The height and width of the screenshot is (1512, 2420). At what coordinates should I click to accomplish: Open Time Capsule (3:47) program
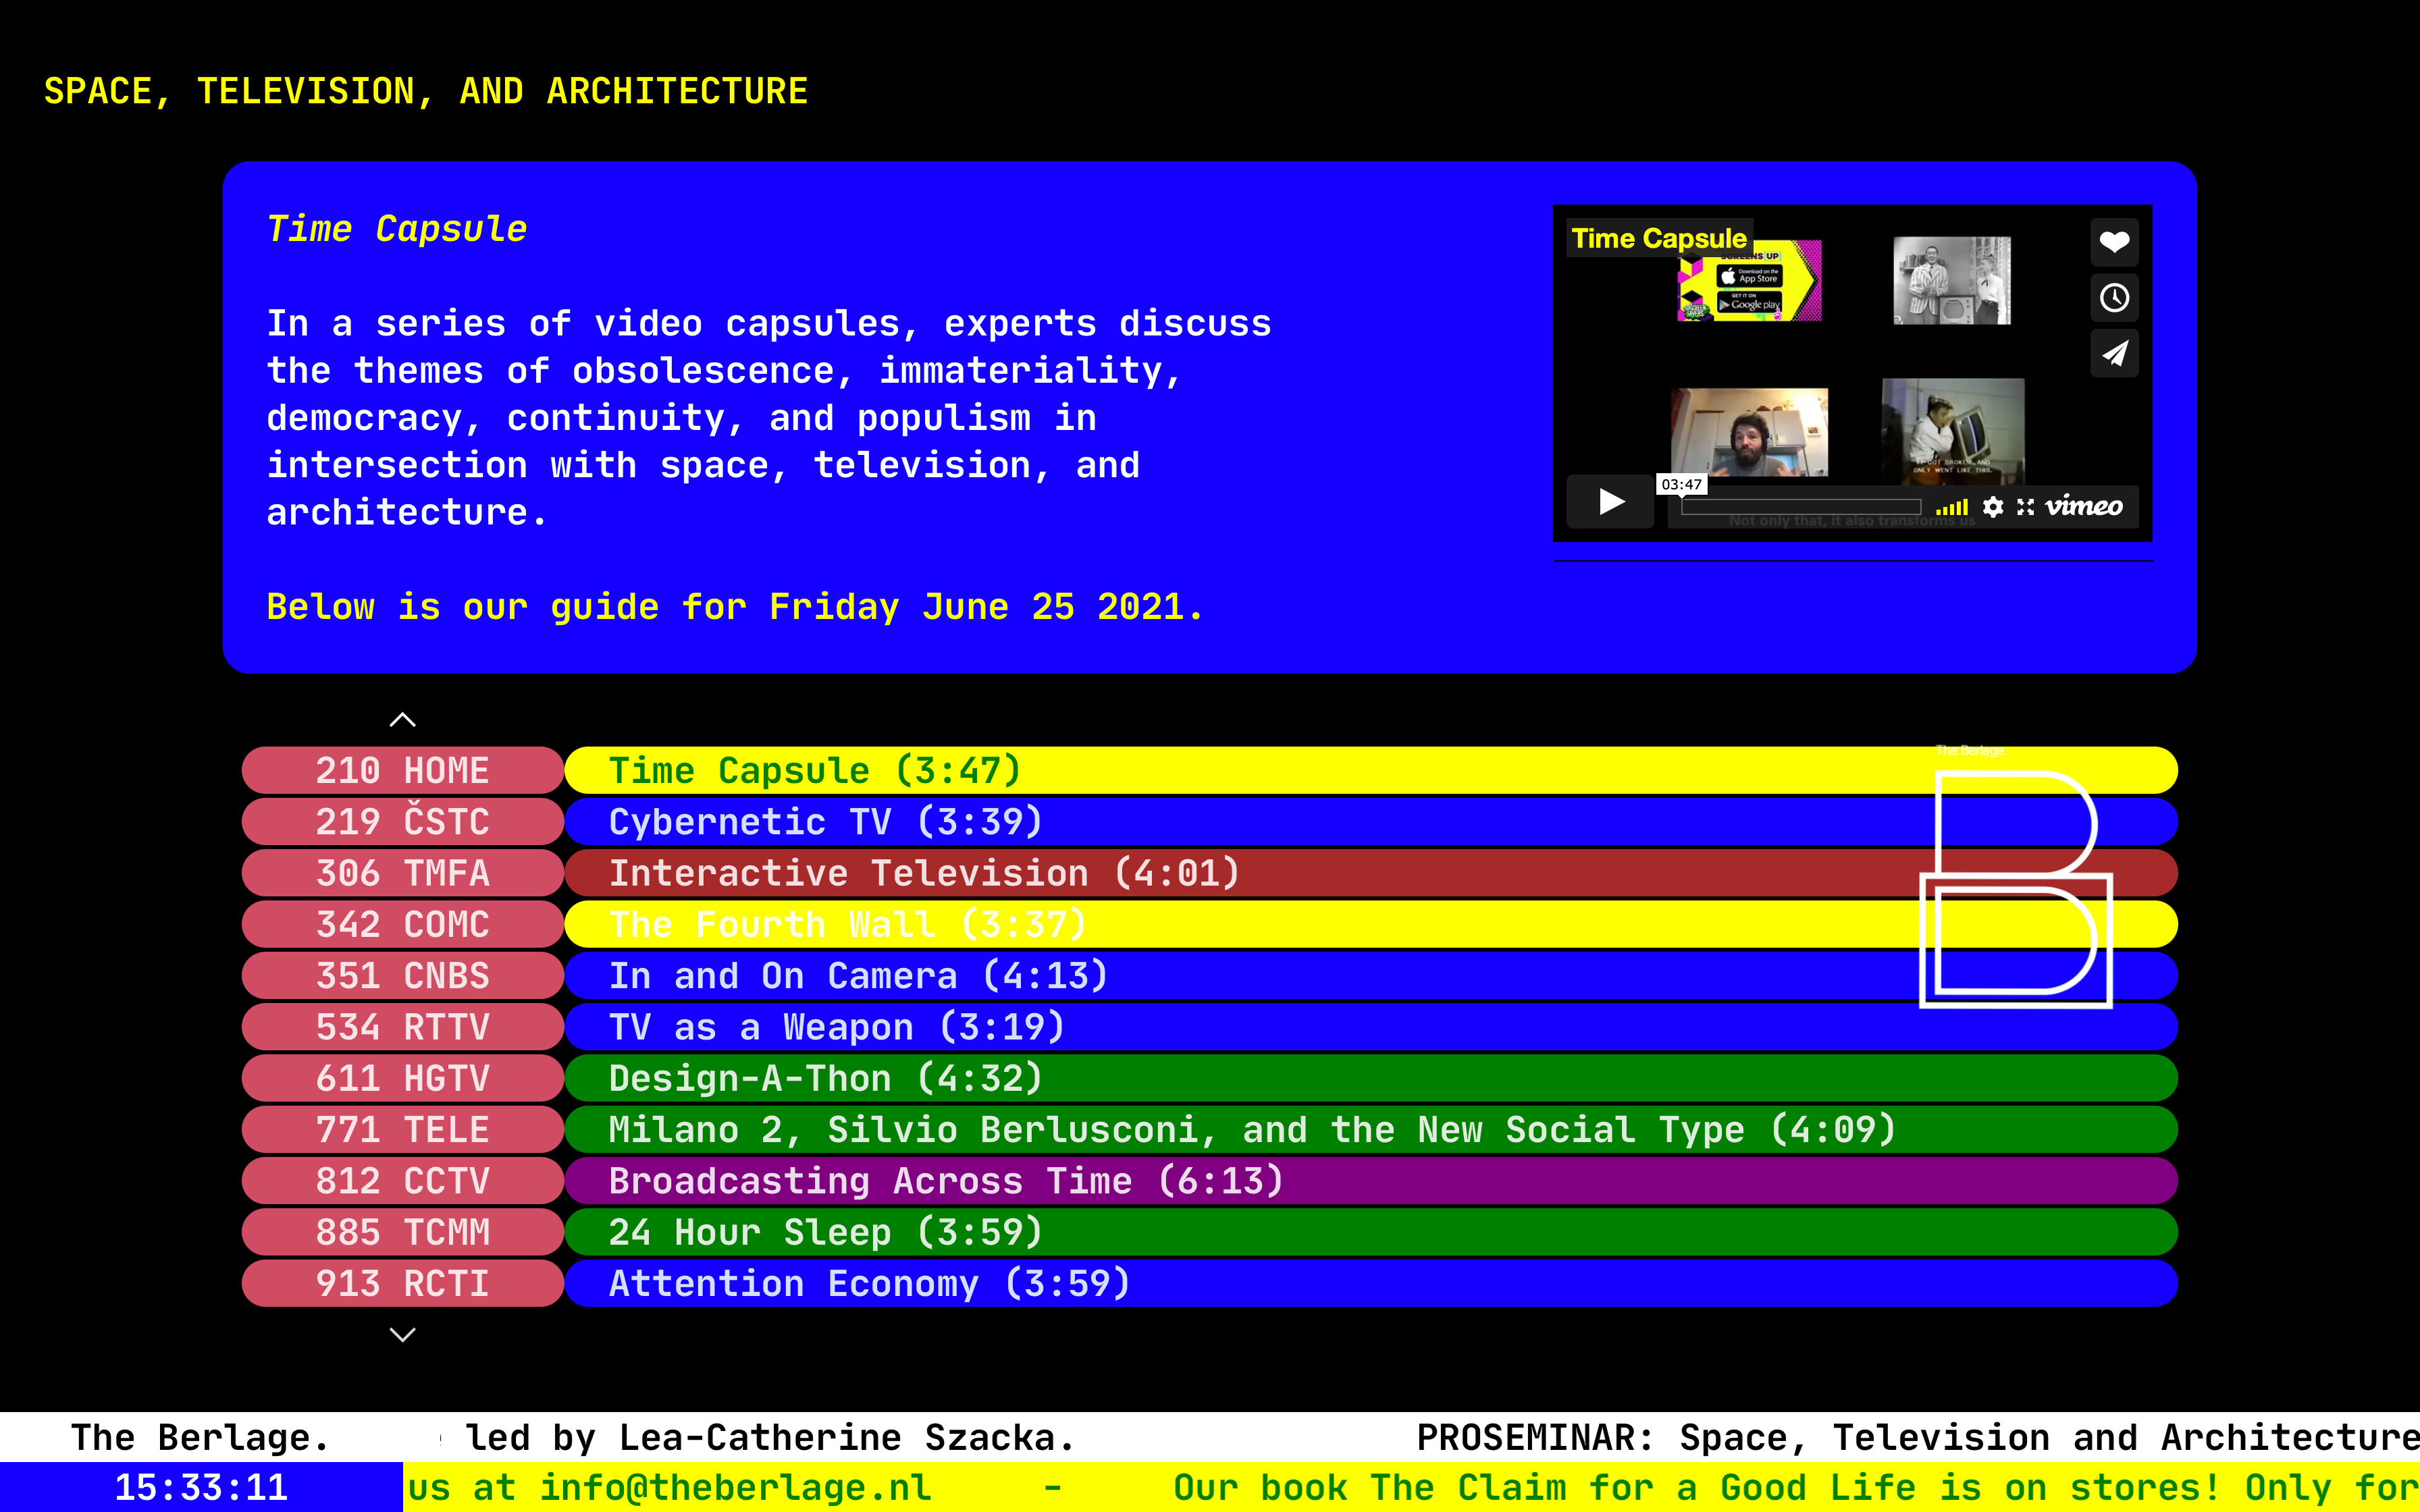(1371, 770)
